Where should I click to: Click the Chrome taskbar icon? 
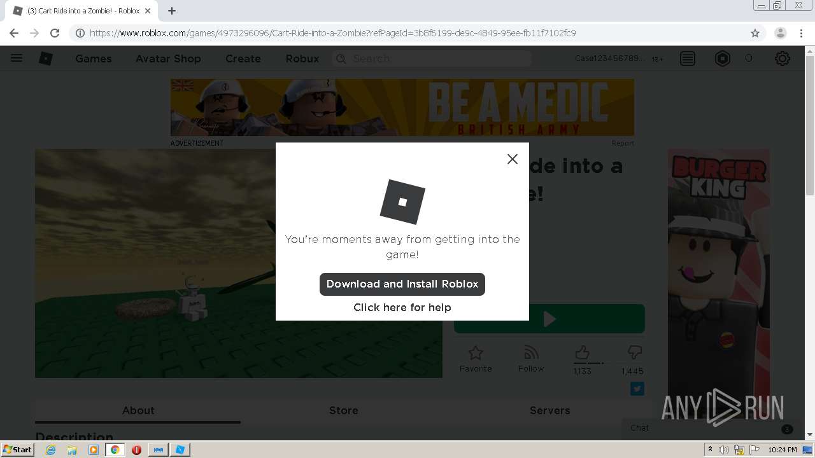(x=115, y=450)
